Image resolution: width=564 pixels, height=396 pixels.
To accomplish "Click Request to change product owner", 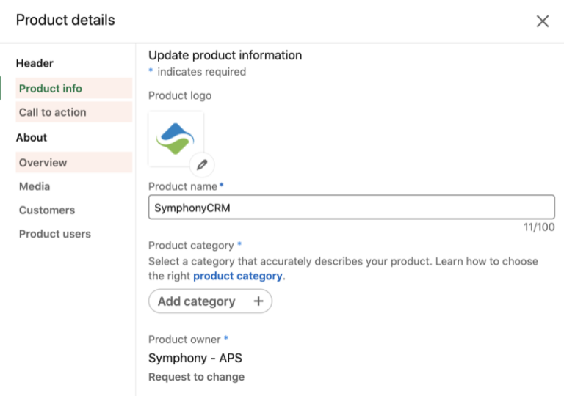I will point(196,377).
